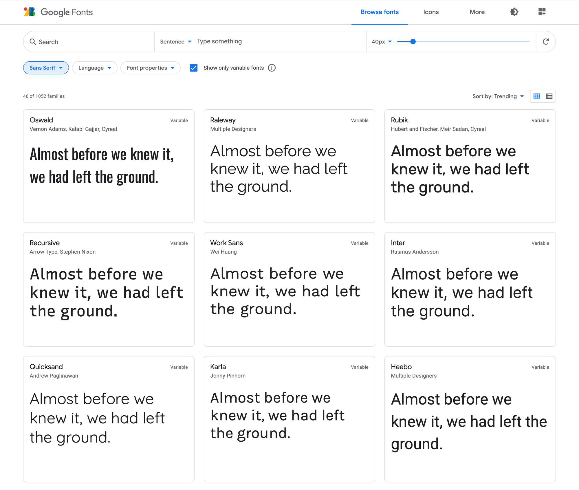
Task: Toggle the dark theme icon
Action: tap(514, 12)
